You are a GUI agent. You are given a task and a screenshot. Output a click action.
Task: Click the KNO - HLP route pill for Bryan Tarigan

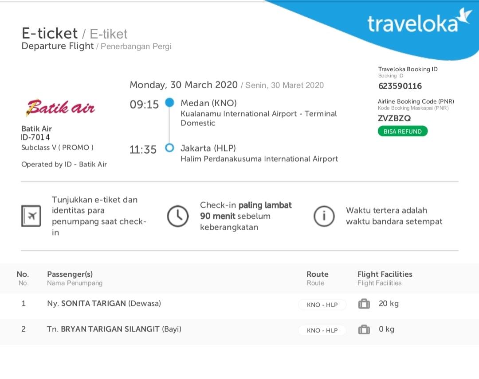(x=322, y=330)
